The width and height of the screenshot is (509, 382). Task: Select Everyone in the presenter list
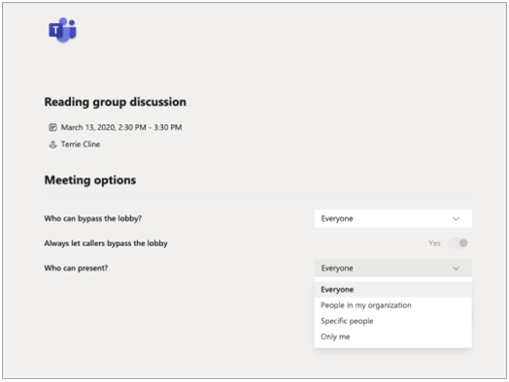click(392, 289)
